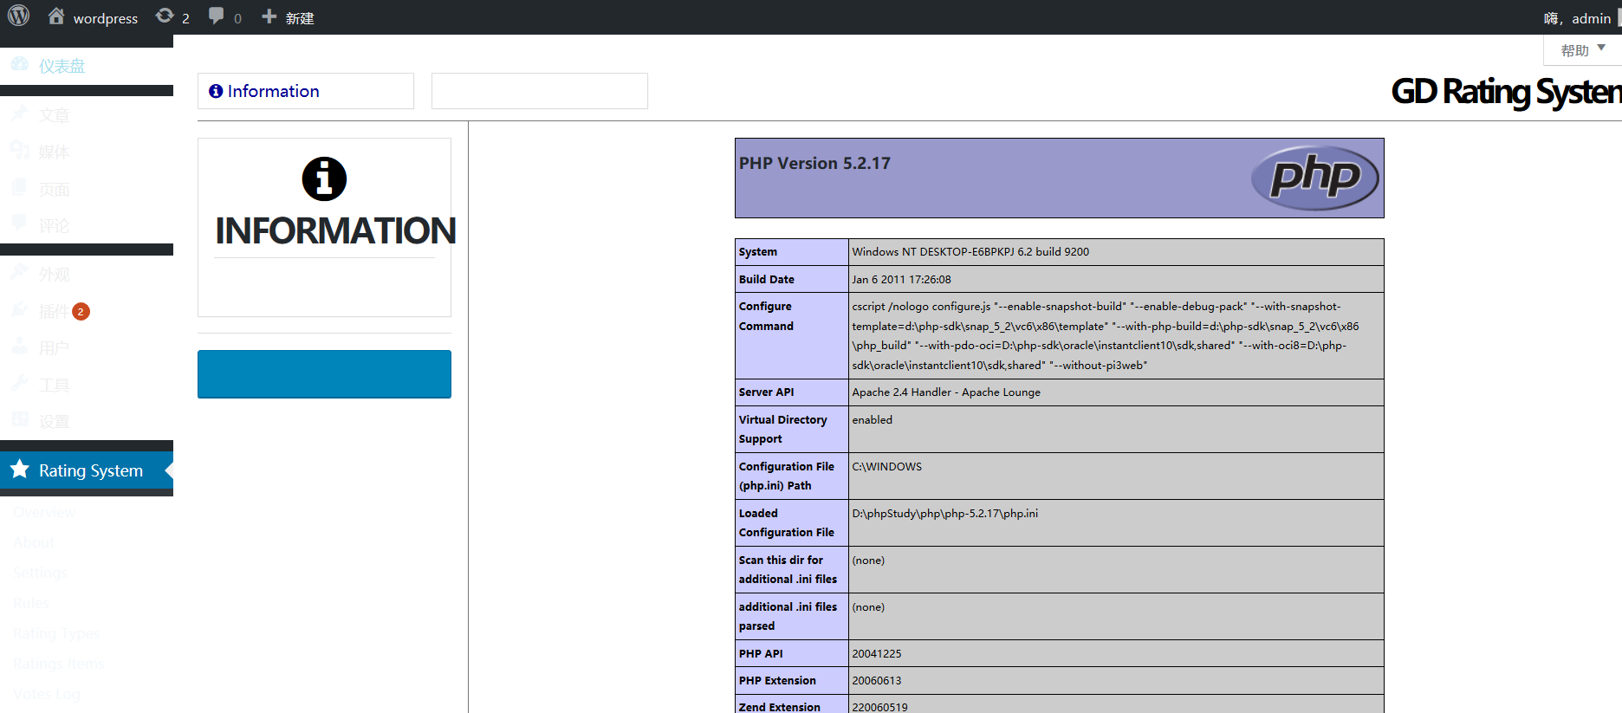The width and height of the screenshot is (1622, 713).
Task: Open 插件 plugins with badge 2
Action: 87,311
